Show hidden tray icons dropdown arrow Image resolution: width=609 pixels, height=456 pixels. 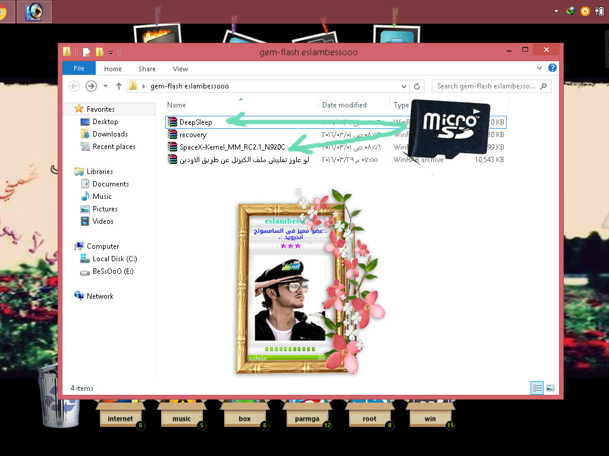point(556,11)
